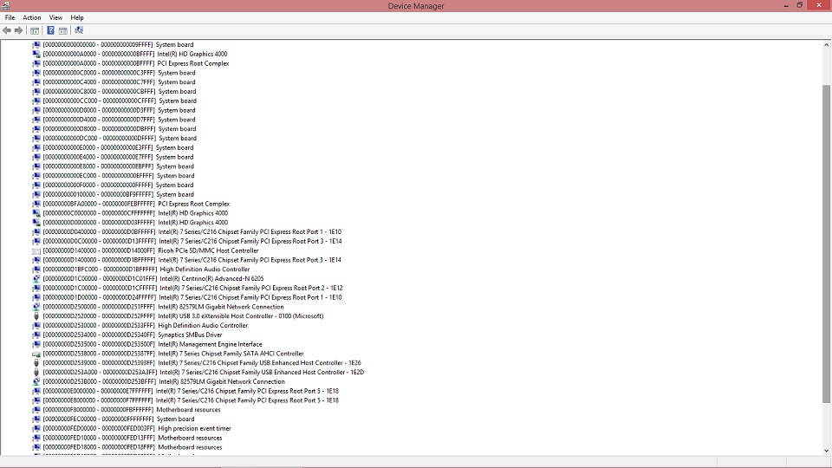The width and height of the screenshot is (832, 468).
Task: Select High Definition Audio Controller at D2530000
Action: (146, 325)
